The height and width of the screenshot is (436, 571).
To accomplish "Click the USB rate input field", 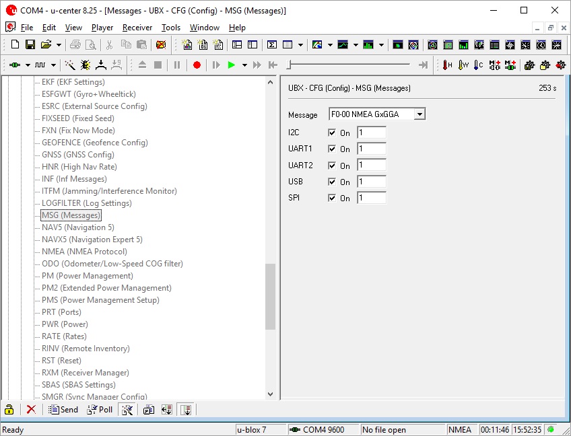I will tap(372, 182).
